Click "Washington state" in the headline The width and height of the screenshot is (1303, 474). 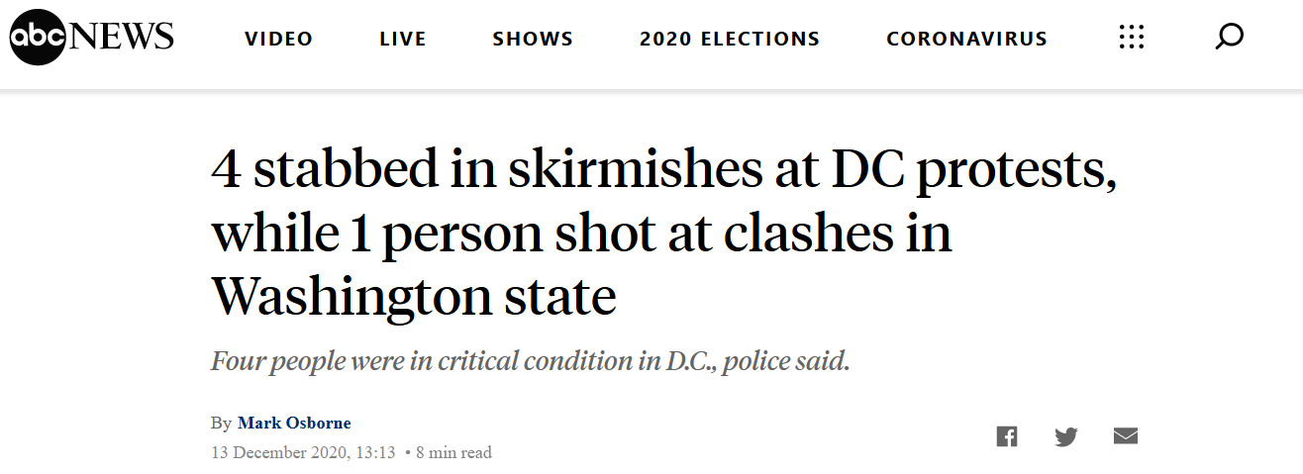(413, 295)
